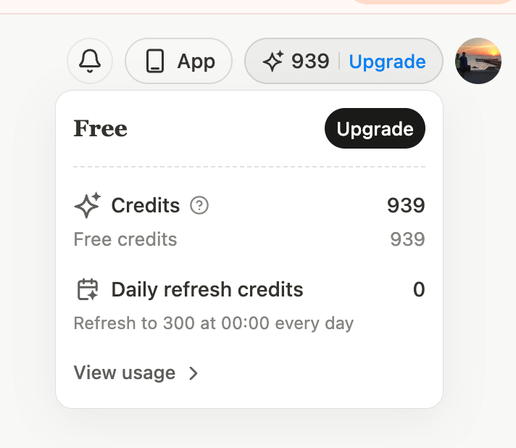516x448 pixels.
Task: Click the black Upgrade button in panel
Action: pos(375,128)
